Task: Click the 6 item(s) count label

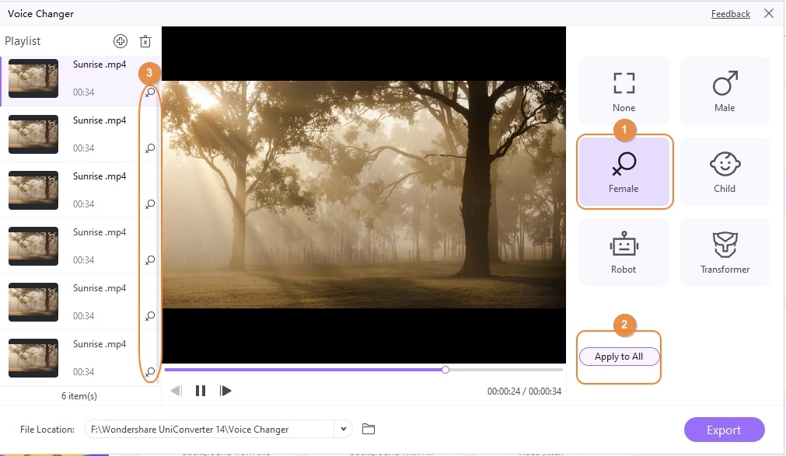Action: [x=79, y=396]
